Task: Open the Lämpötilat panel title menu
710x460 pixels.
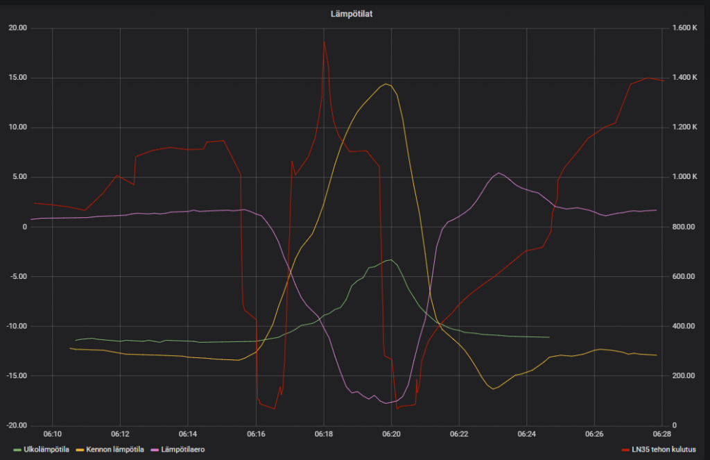Action: (x=353, y=14)
